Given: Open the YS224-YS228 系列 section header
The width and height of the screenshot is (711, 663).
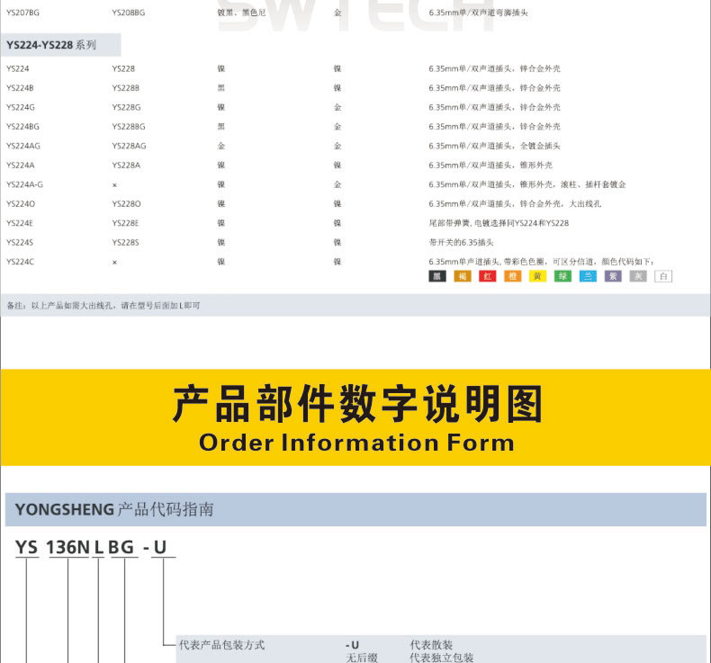Looking at the screenshot, I should coord(51,44).
